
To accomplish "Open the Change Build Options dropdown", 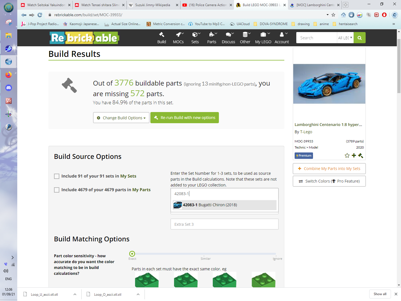I will point(121,118).
